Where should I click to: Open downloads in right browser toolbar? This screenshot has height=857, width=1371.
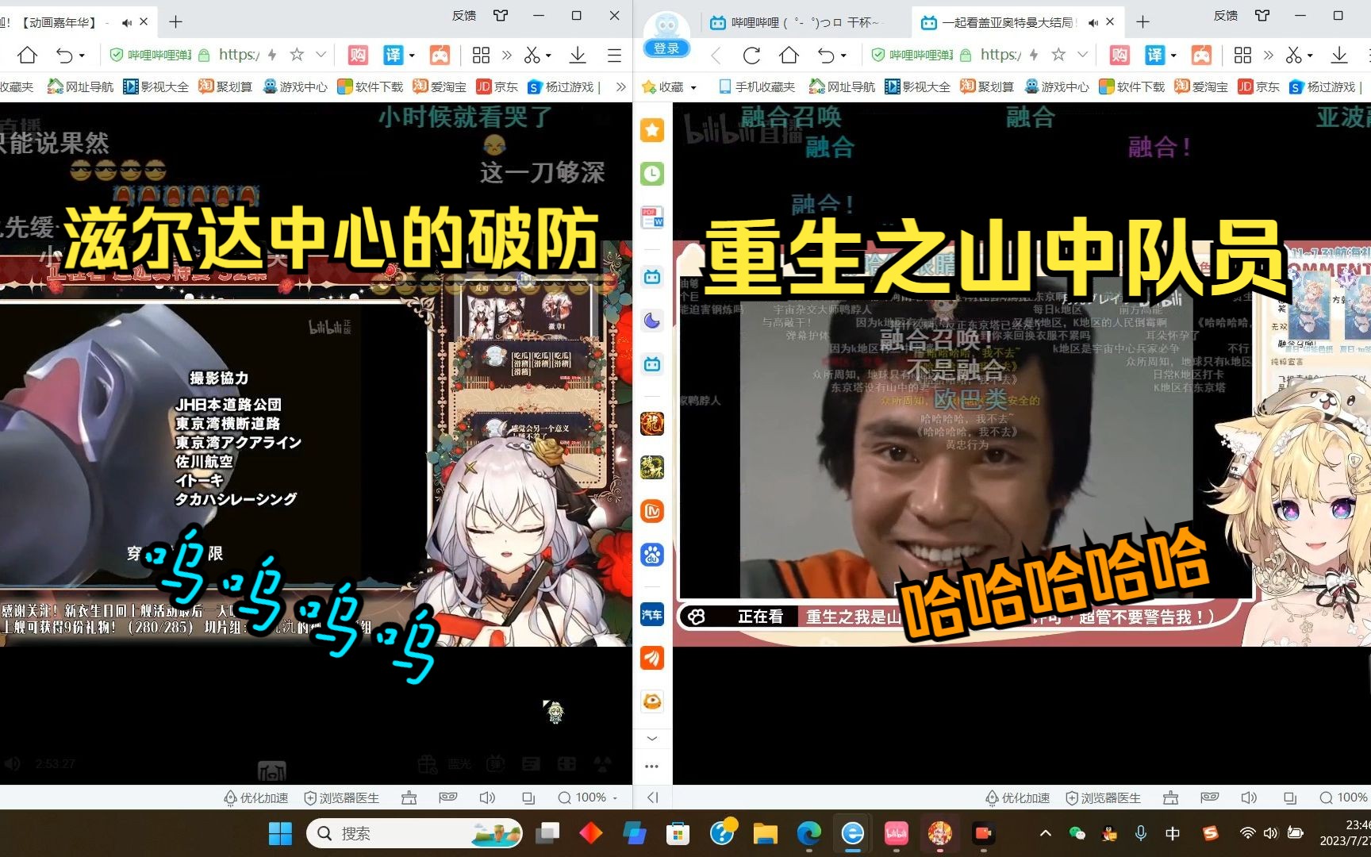click(1339, 55)
